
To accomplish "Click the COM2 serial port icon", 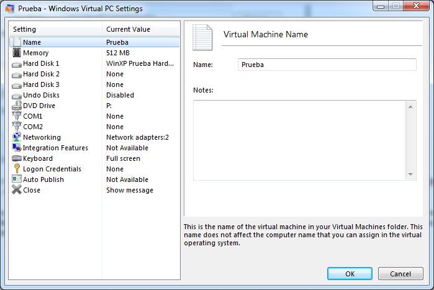I will coord(17,126).
